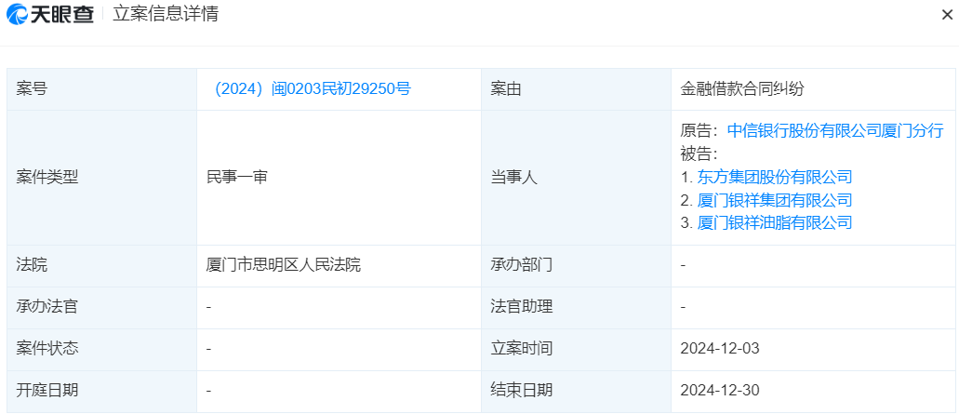This screenshot has width=959, height=414.
Task: Open plaintiff 中信银行股份有限公司厦门分行 link
Action: coord(835,130)
